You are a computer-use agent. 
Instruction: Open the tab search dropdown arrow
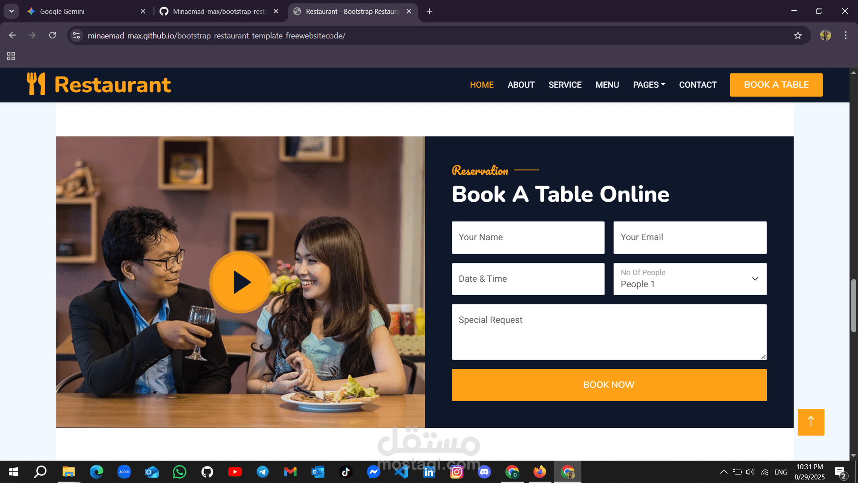pyautogui.click(x=11, y=11)
